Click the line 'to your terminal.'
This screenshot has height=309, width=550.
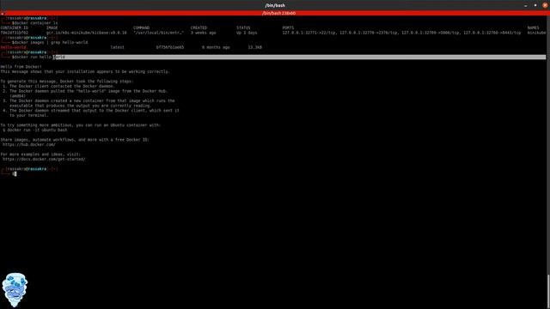pos(29,115)
